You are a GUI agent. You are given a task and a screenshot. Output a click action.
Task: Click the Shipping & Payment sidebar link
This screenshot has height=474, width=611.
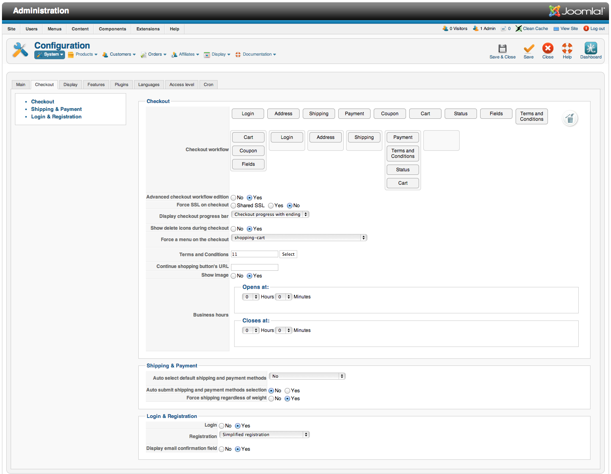pyautogui.click(x=56, y=109)
